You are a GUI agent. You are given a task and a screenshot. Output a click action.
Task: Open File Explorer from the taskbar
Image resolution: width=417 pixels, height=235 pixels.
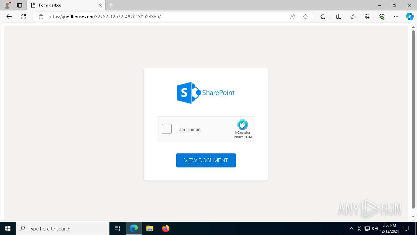point(150,228)
